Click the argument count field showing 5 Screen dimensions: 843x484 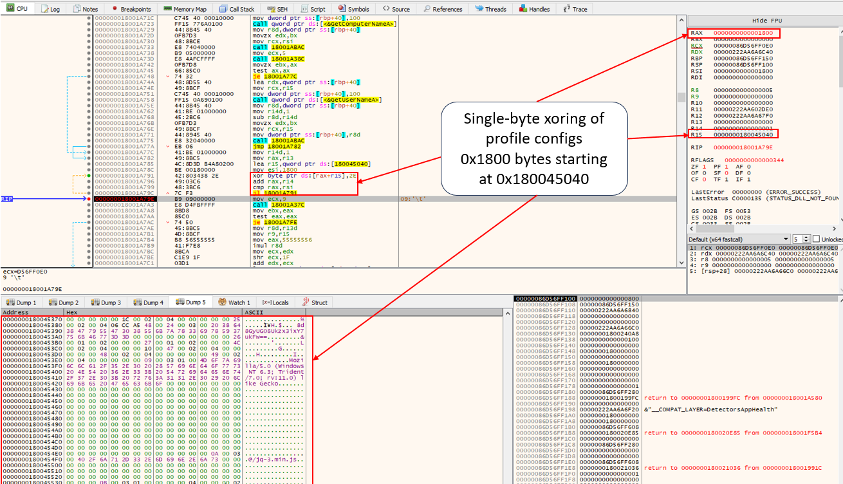coord(798,239)
